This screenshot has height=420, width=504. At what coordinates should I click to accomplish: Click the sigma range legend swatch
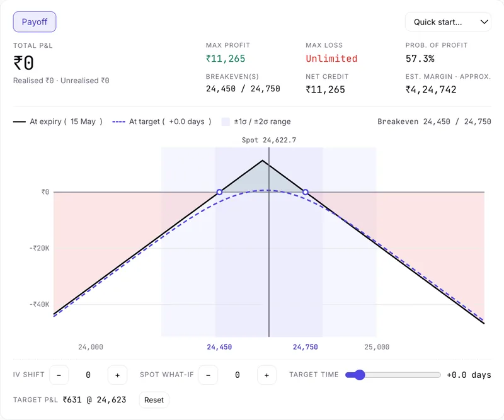[226, 122]
